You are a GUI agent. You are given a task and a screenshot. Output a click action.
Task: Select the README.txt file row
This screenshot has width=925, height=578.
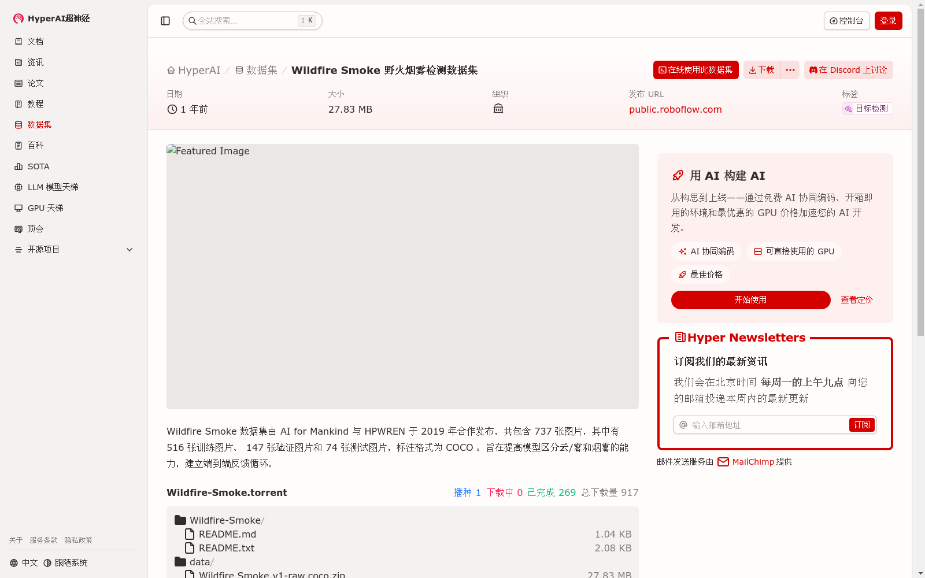(402, 548)
